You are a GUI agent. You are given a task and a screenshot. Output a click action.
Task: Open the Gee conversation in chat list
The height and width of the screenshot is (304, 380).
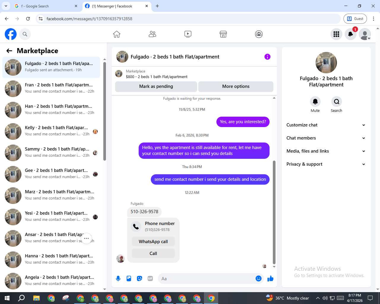pos(51,174)
